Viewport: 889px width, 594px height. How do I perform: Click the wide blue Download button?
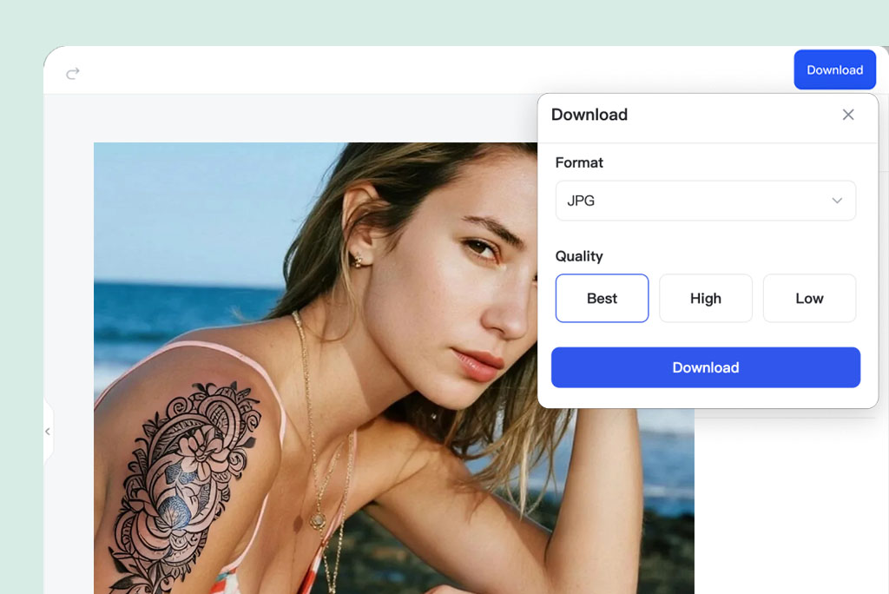click(x=705, y=367)
